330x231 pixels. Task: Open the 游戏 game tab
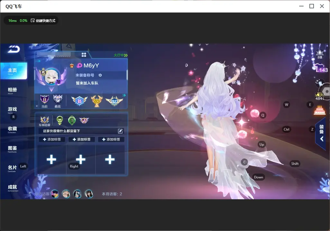click(12, 110)
